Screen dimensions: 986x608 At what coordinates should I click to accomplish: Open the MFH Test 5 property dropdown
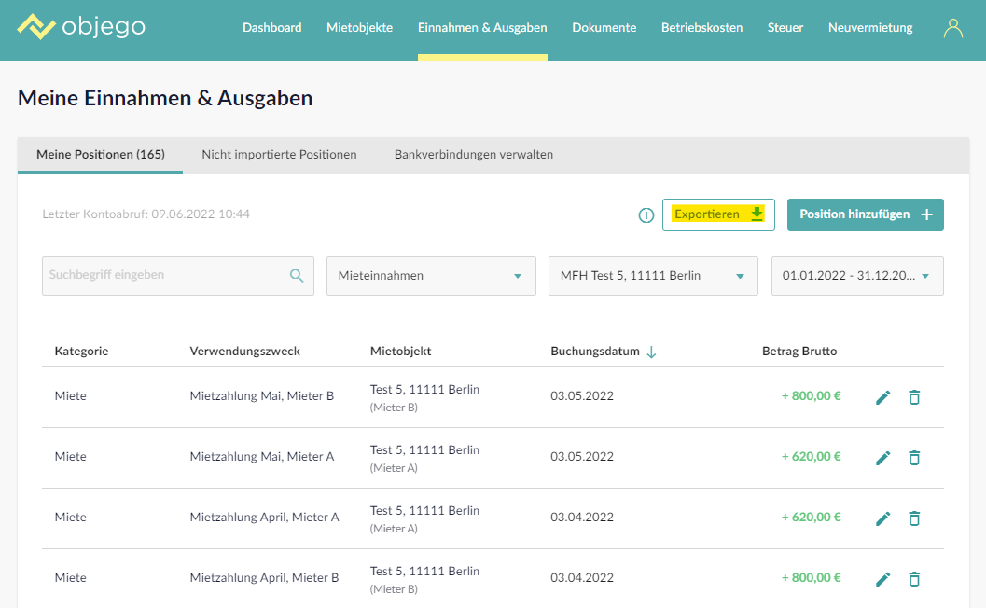pyautogui.click(x=653, y=275)
